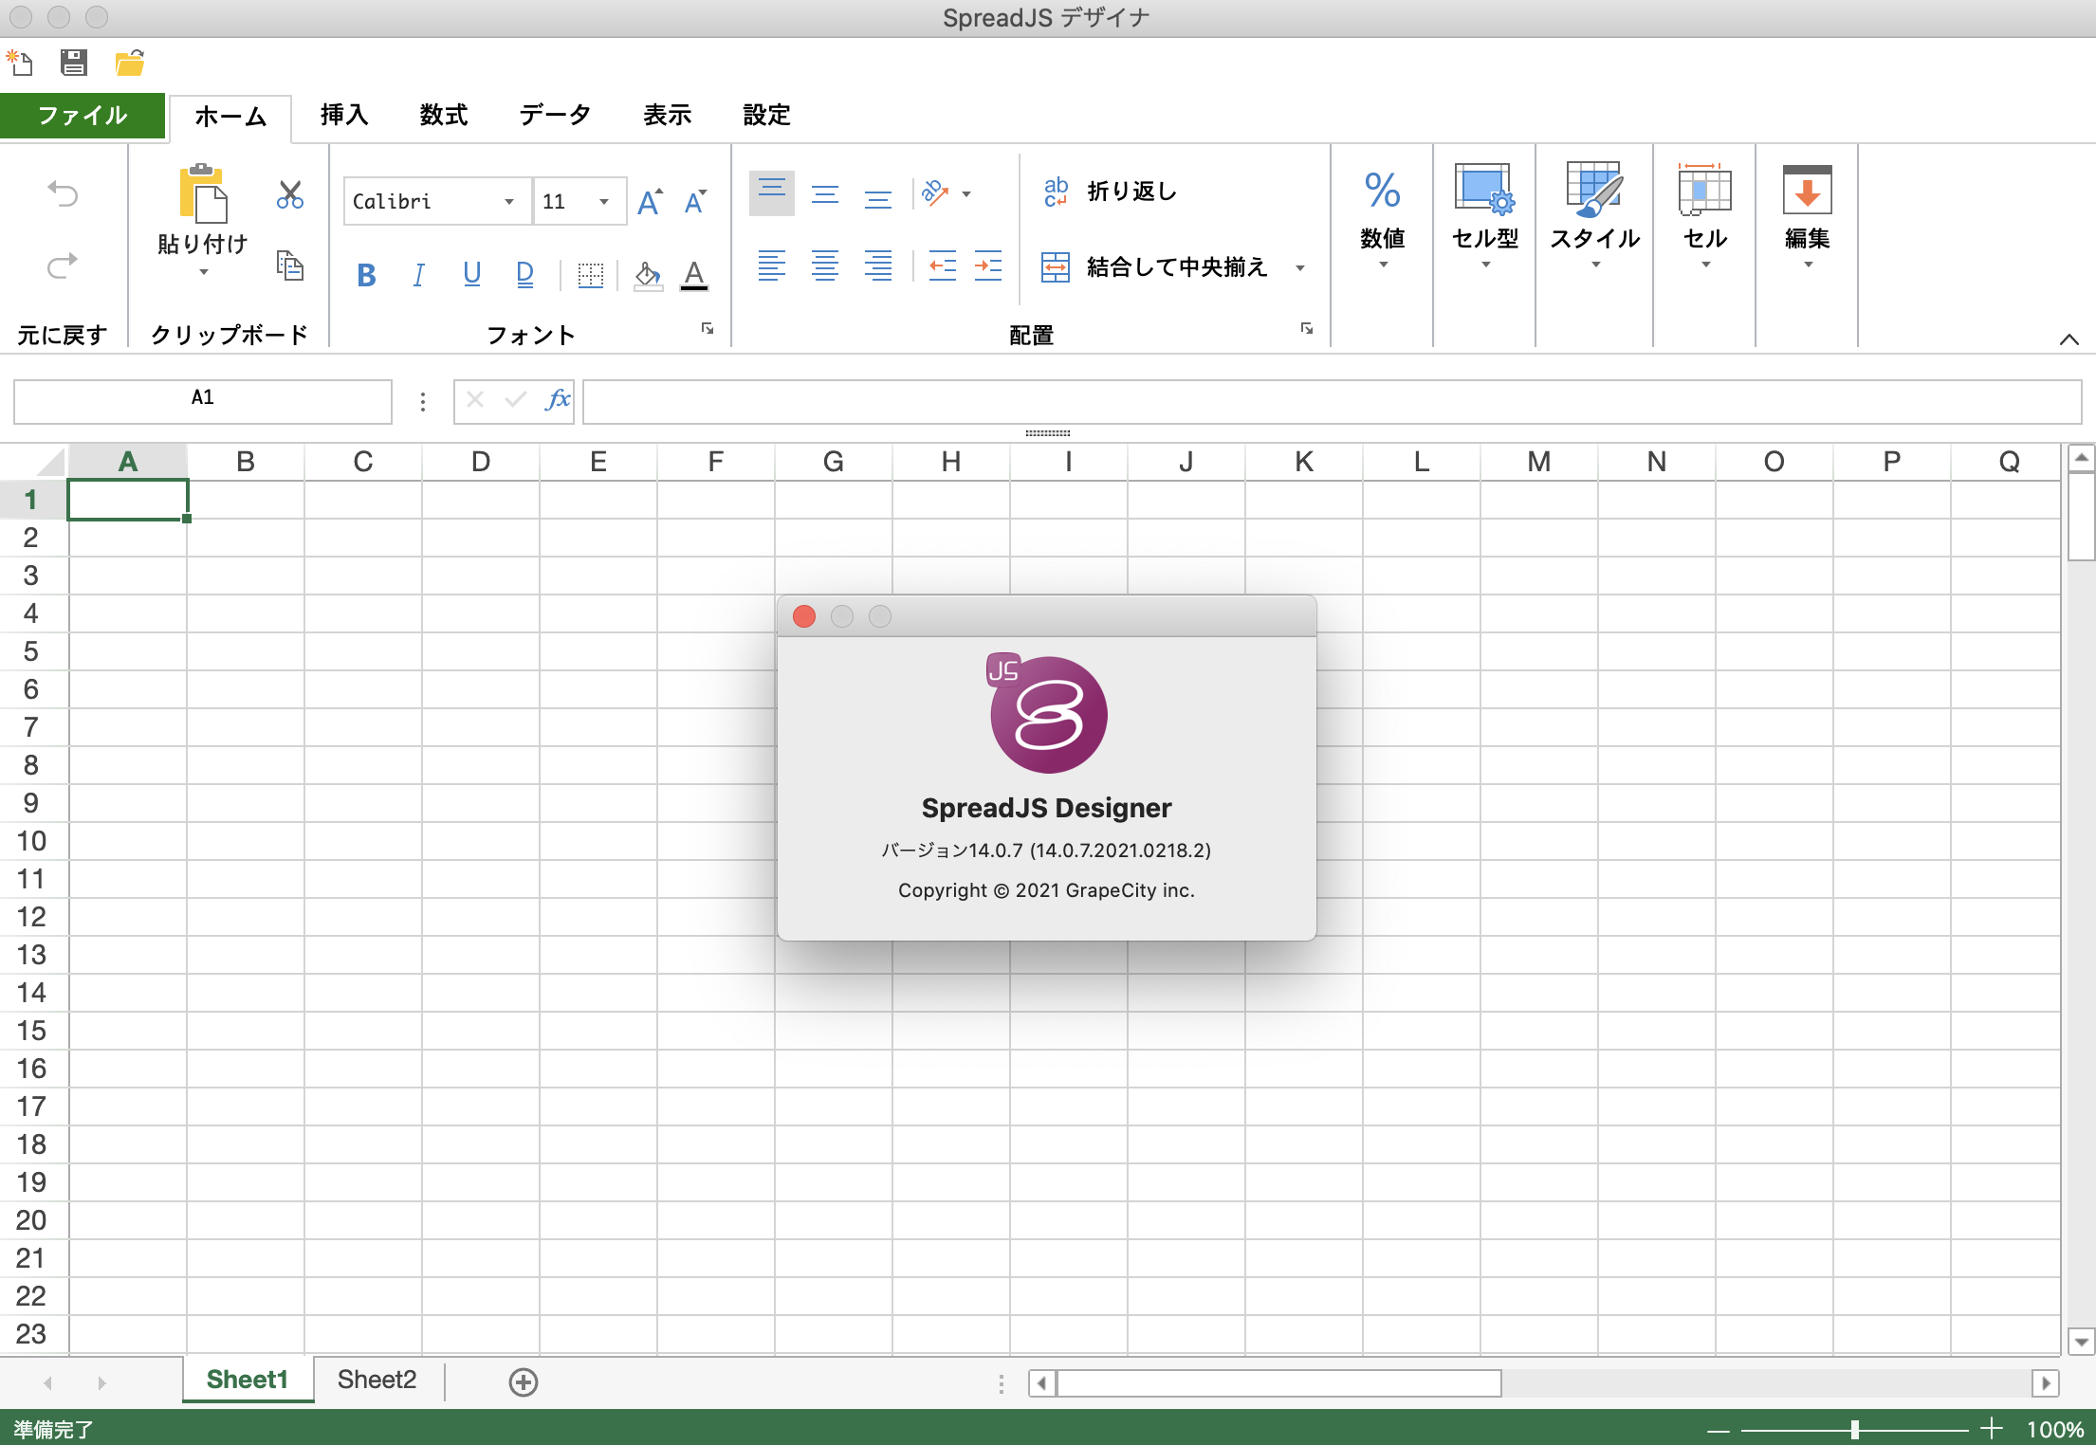Open the ファイル file tab
This screenshot has height=1445, width=2096.
point(83,116)
